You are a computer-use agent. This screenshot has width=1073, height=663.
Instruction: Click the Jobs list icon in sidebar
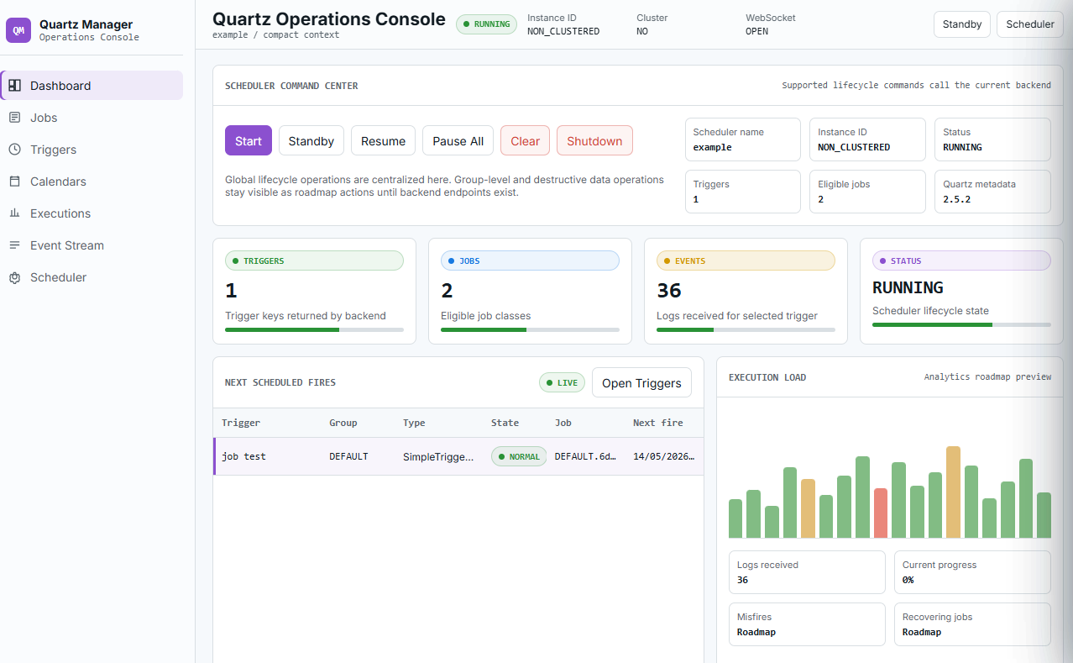pyautogui.click(x=14, y=118)
